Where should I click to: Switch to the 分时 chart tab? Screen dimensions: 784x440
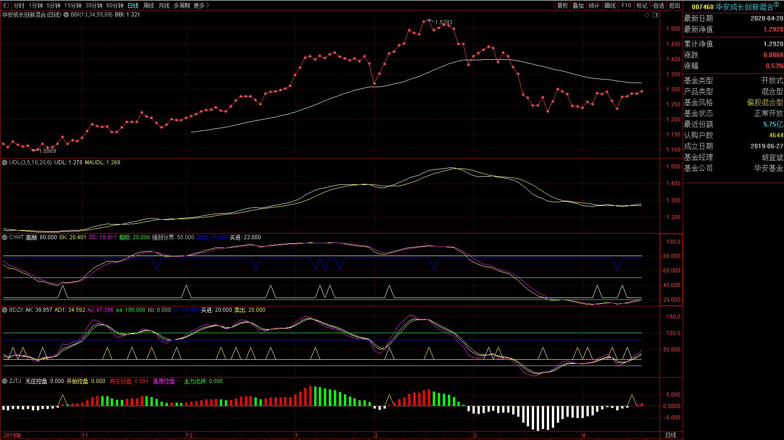tap(19, 5)
